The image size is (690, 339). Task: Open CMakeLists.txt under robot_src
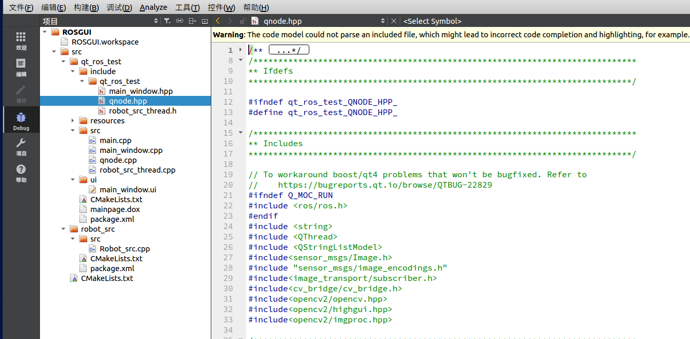point(111,259)
